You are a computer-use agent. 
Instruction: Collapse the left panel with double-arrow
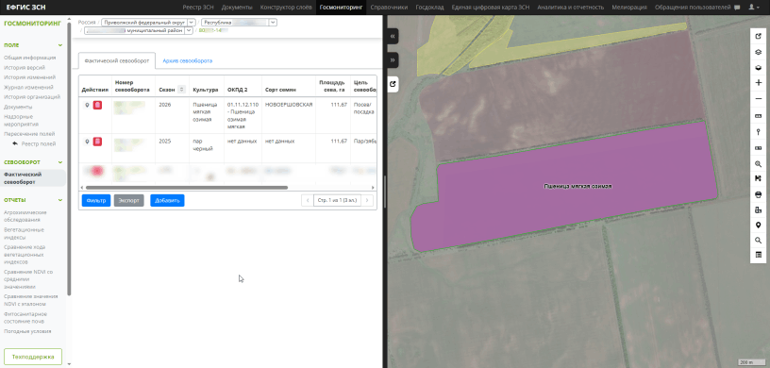coord(393,37)
